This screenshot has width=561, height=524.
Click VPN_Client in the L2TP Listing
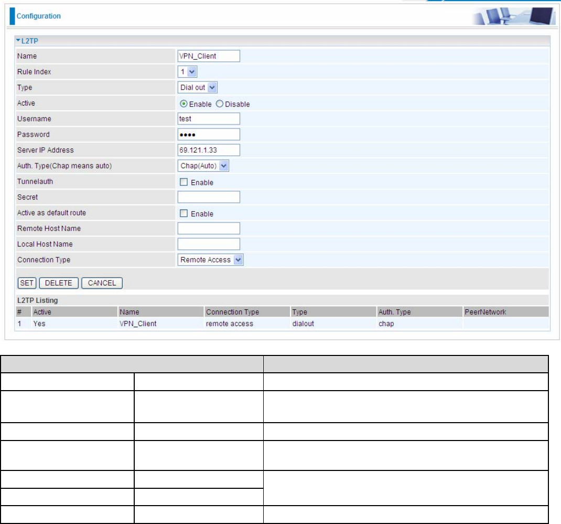[x=138, y=323]
